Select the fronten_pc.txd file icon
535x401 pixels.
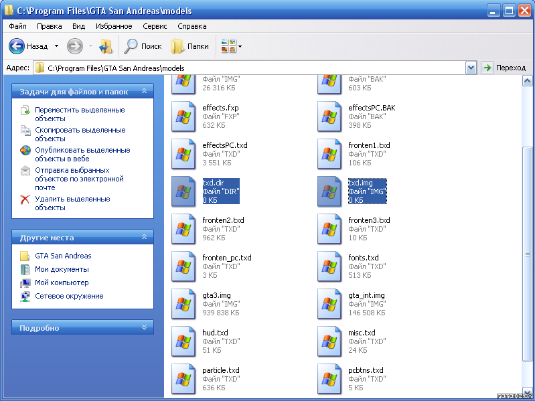pos(183,266)
